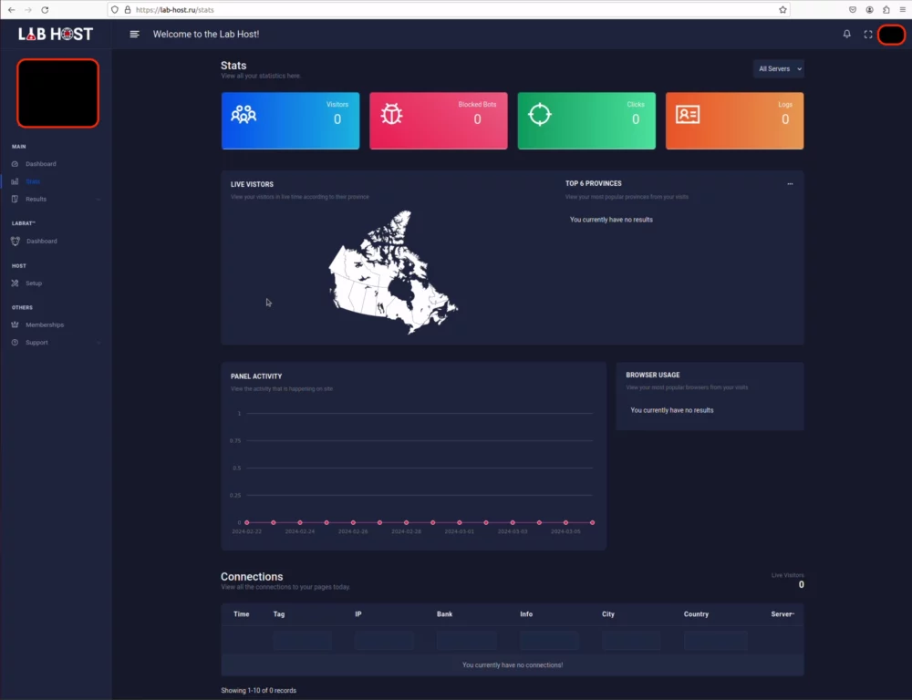Image resolution: width=912 pixels, height=700 pixels.
Task: Open the Firefox application menu
Action: (x=902, y=10)
